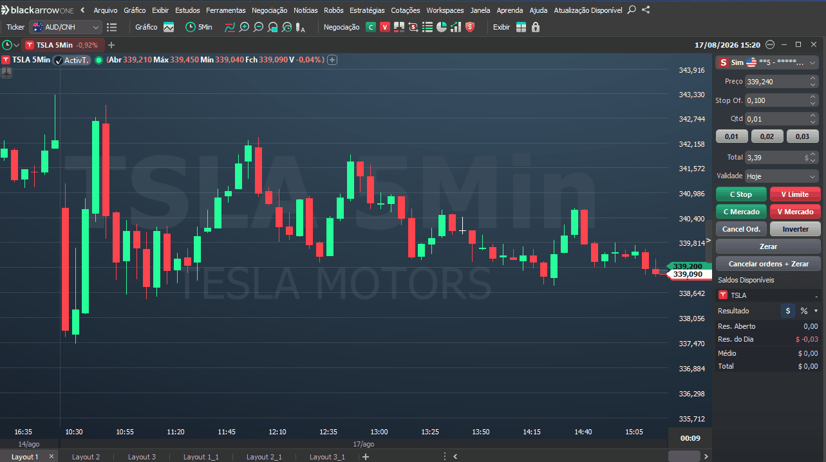The image size is (826, 462).
Task: Select the trend line drawing tool
Action: click(230, 27)
